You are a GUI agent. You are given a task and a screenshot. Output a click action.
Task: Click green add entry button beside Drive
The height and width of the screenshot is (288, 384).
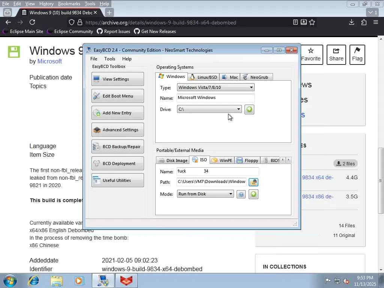[x=249, y=109]
